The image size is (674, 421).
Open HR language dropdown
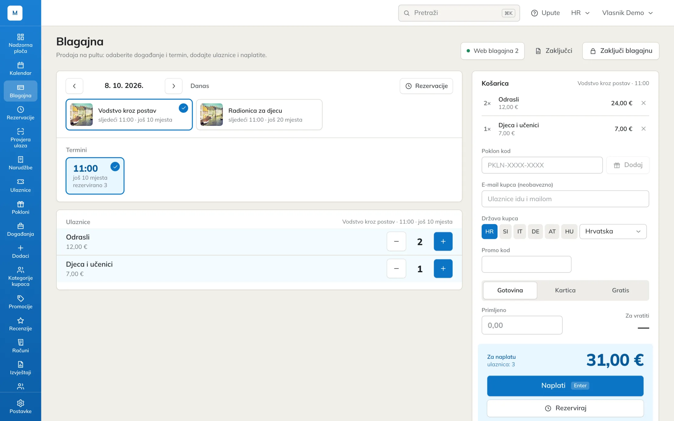tap(580, 13)
